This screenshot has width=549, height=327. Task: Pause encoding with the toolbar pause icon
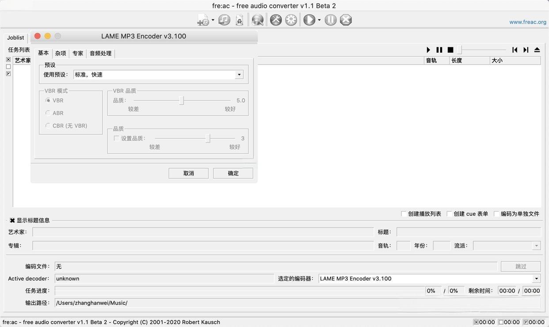coord(331,20)
